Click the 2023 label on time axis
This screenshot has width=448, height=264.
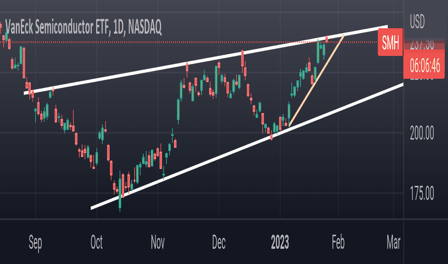[280, 242]
